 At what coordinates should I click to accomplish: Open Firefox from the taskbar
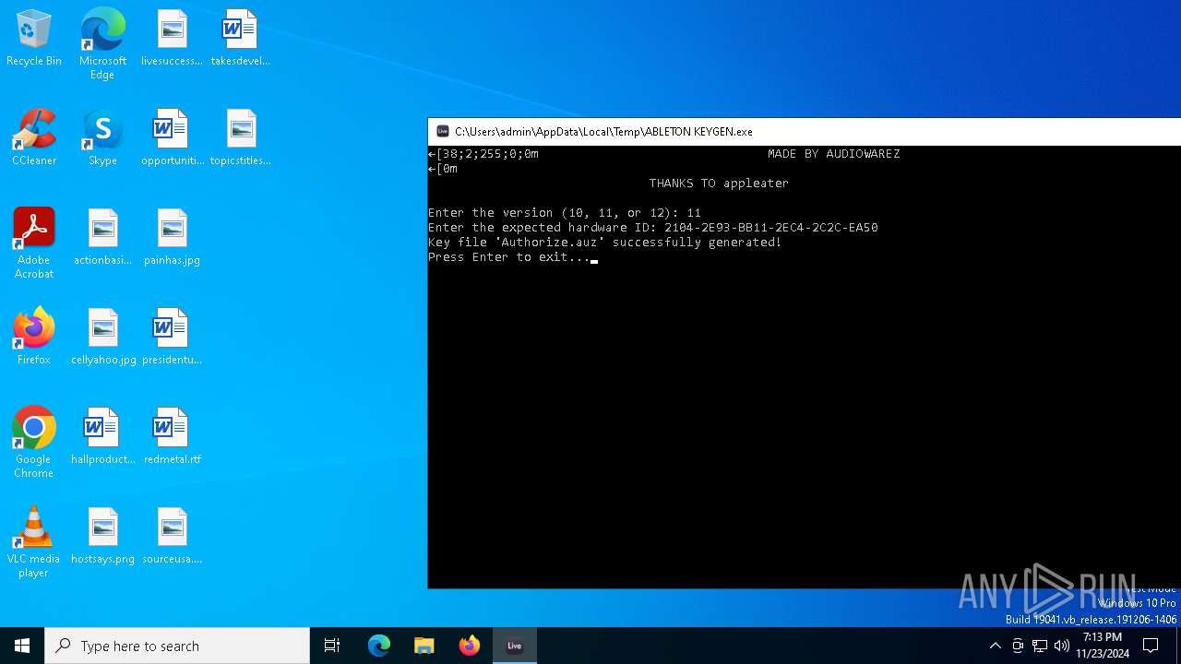470,646
